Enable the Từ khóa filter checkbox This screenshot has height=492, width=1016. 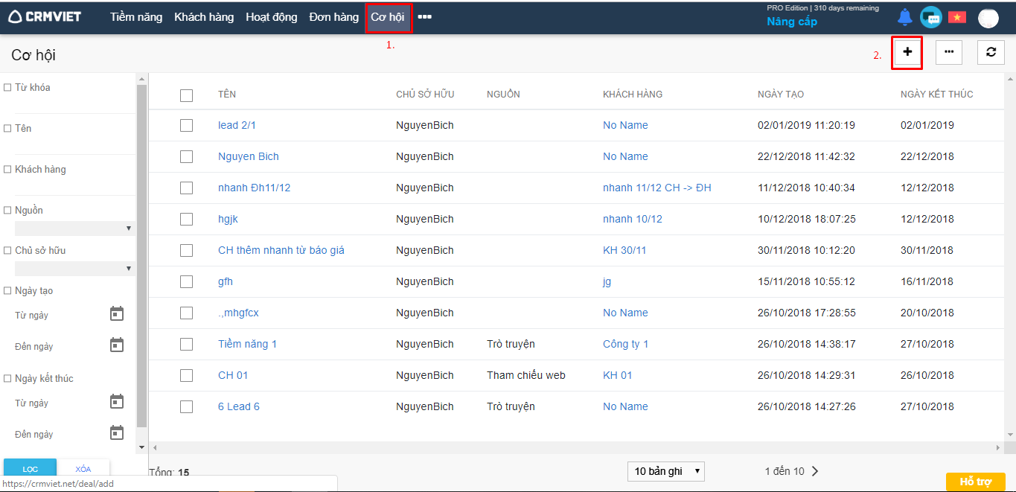[x=7, y=88]
